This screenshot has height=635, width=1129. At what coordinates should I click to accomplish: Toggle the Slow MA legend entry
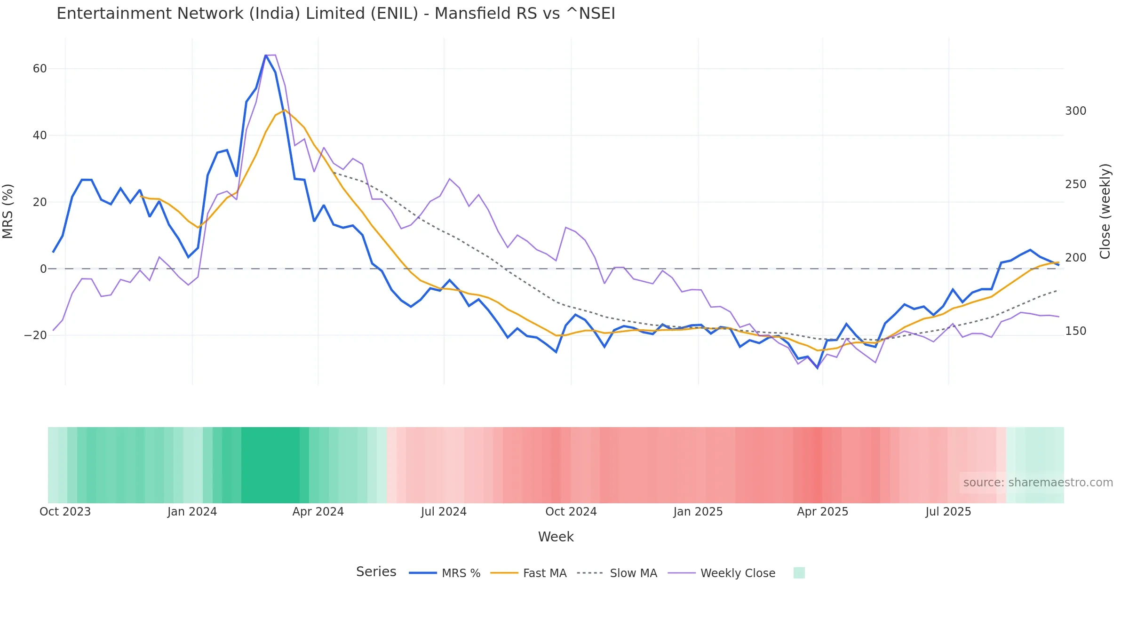pyautogui.click(x=617, y=573)
